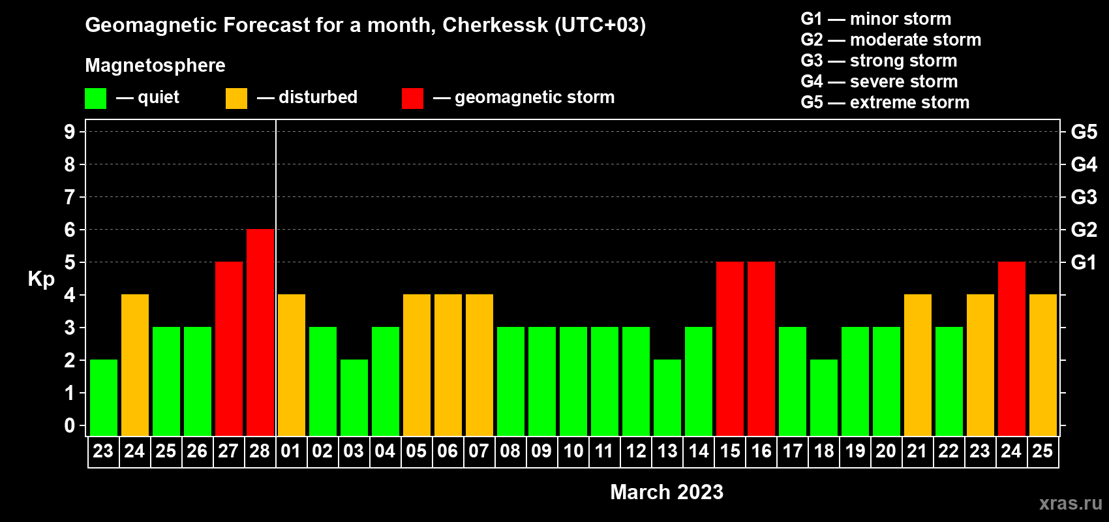
Task: Select the red Kp 6 bar for date 28
Action: (x=260, y=333)
